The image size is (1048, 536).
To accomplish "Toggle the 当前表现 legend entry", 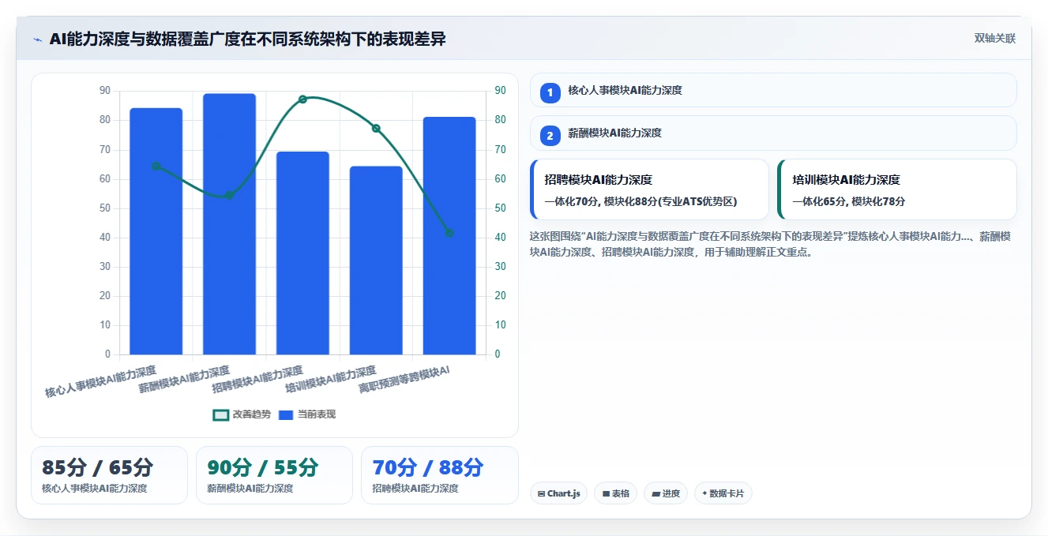I will click(307, 414).
